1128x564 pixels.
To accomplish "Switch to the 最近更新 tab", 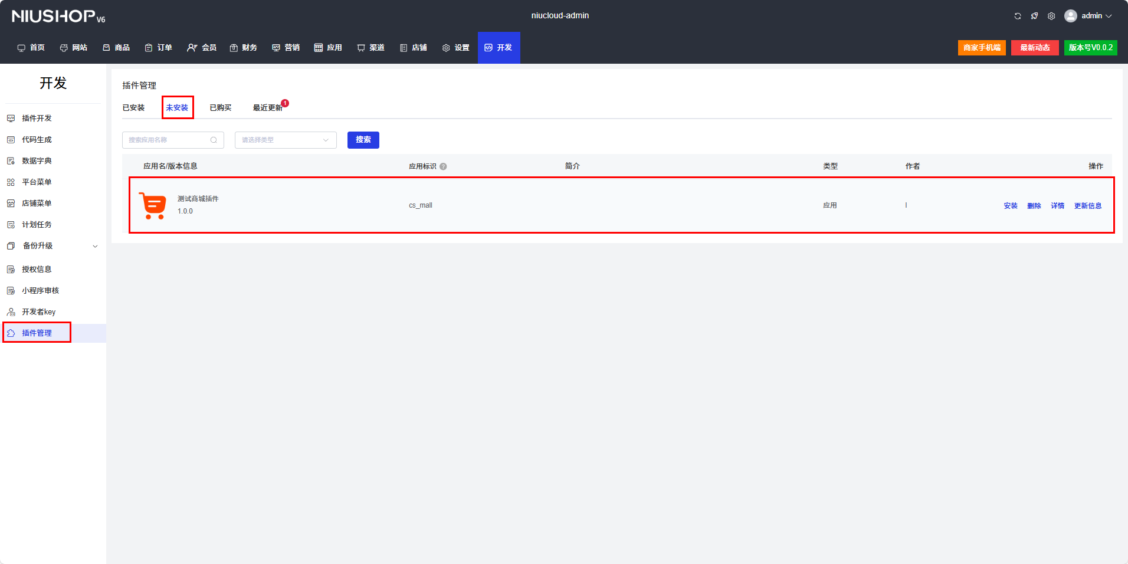I will [x=267, y=107].
